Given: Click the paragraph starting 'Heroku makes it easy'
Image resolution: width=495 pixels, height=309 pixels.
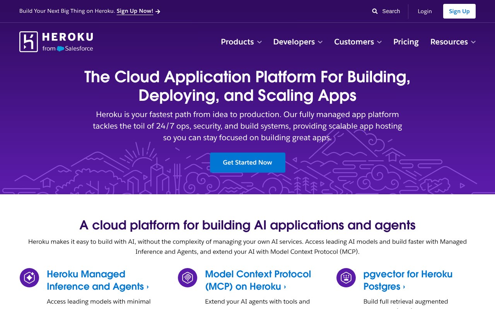Looking at the screenshot, I should coord(247,247).
